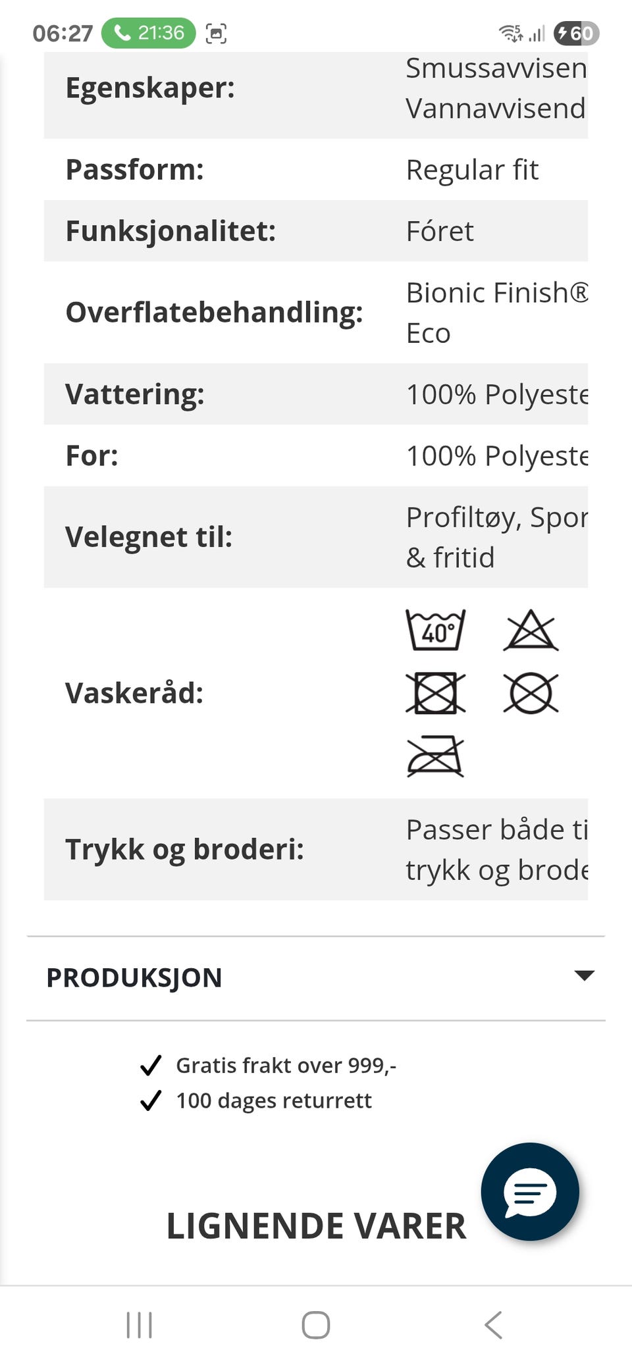The image size is (632, 1369).
Task: Tap the screen capture status icon
Action: click(x=216, y=33)
